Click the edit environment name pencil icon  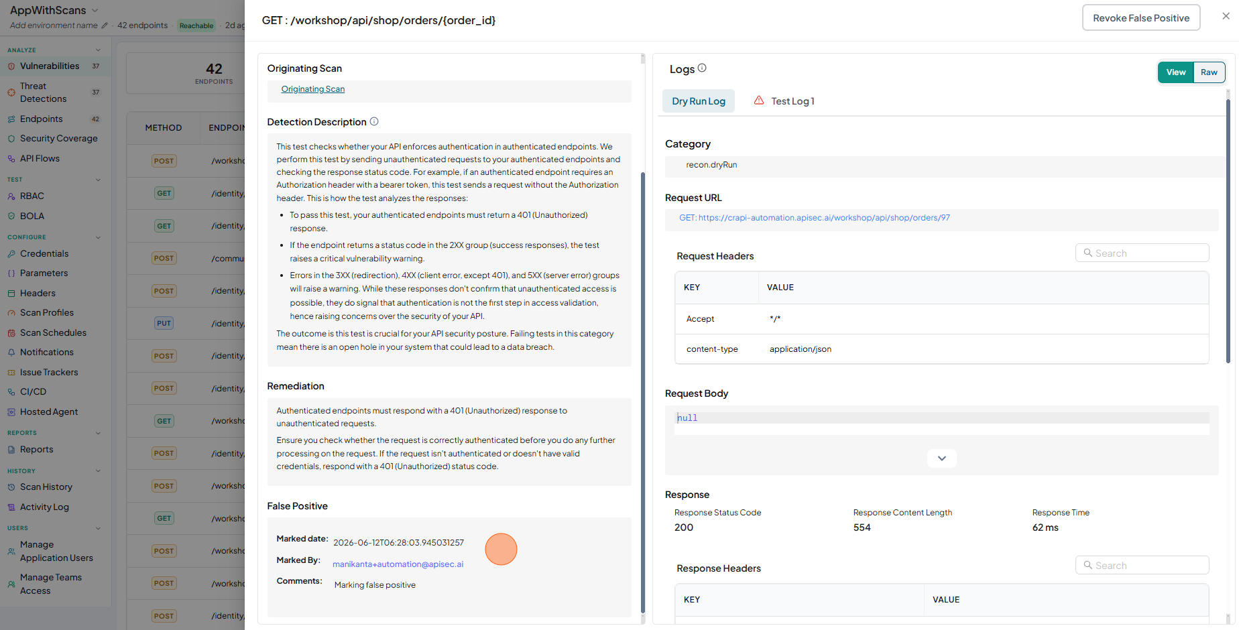tap(105, 25)
